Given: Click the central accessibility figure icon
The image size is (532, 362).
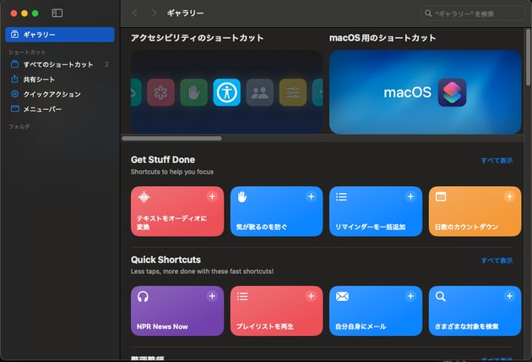Looking at the screenshot, I should tap(226, 92).
